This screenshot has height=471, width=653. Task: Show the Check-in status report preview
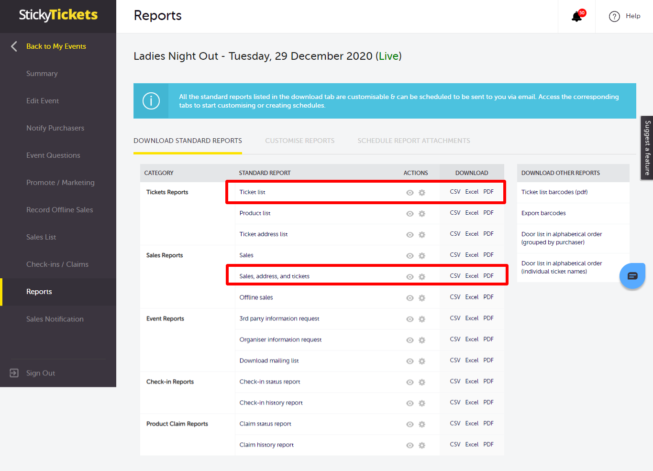click(410, 382)
